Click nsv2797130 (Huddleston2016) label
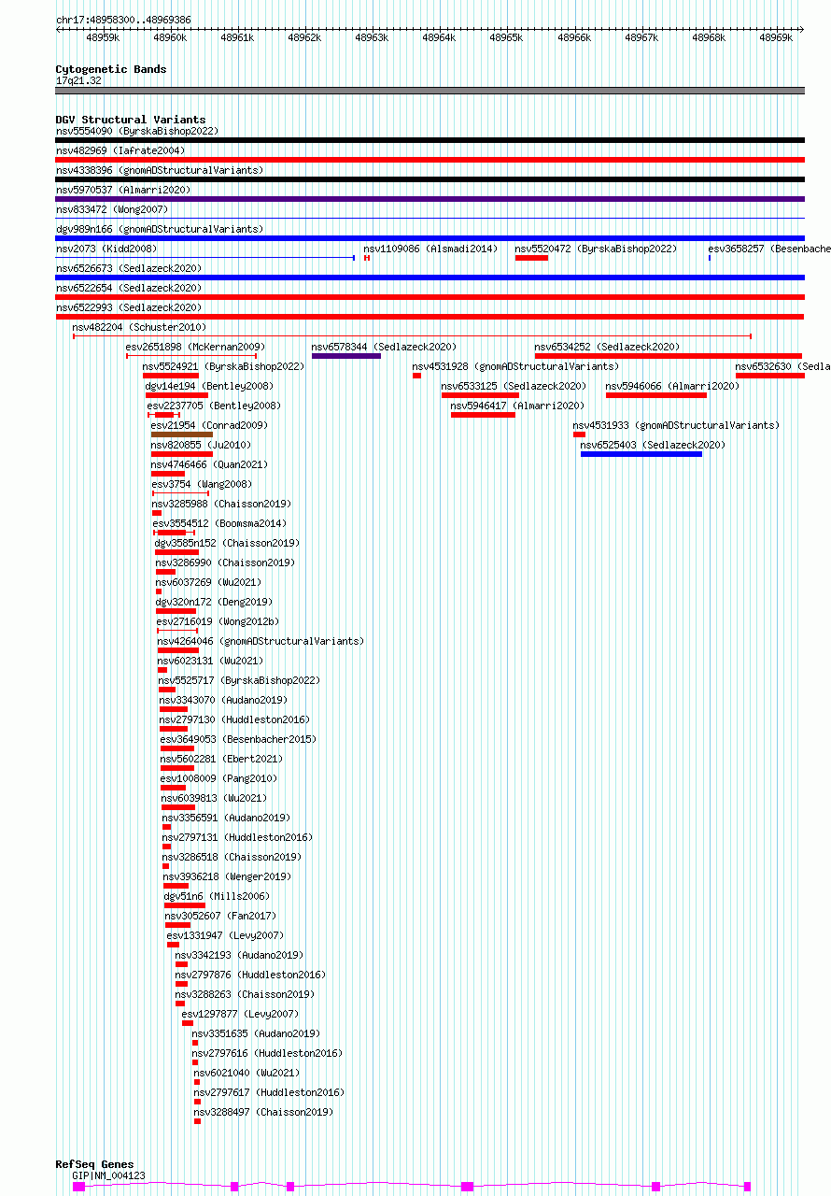The image size is (831, 1196). tap(234, 719)
